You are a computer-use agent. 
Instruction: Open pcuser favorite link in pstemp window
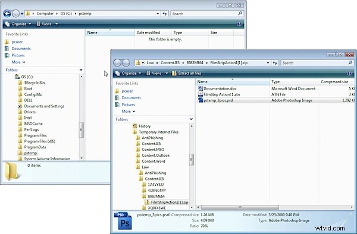(17, 42)
